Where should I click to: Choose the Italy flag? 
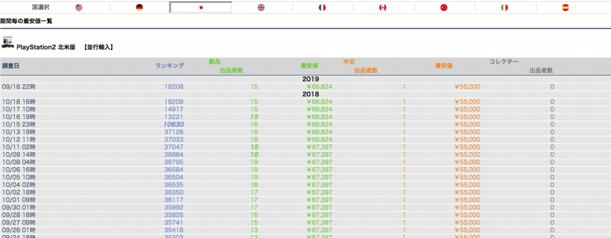click(504, 8)
